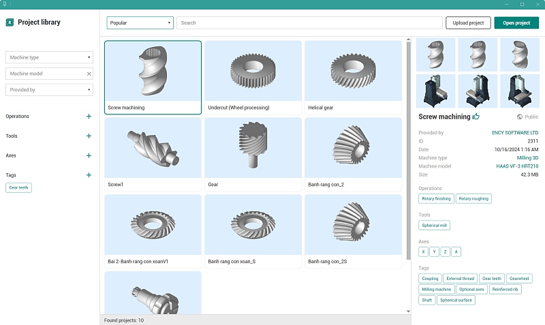The width and height of the screenshot is (545, 325).
Task: Remove the Gear teeth tag filter
Action: (x=18, y=187)
